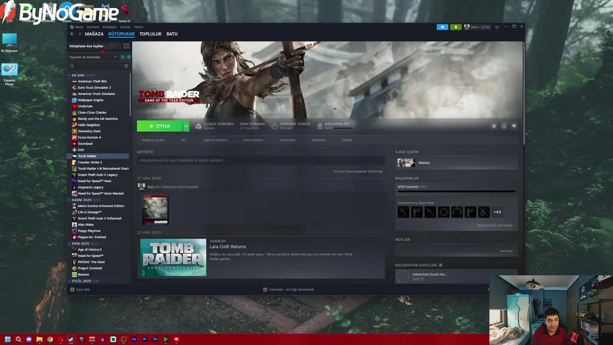Open Photoshop from the taskbar
613x345 pixels.
tap(155, 339)
